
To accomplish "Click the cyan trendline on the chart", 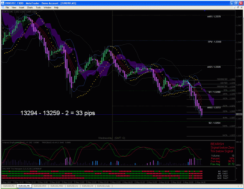I will click(x=190, y=84).
